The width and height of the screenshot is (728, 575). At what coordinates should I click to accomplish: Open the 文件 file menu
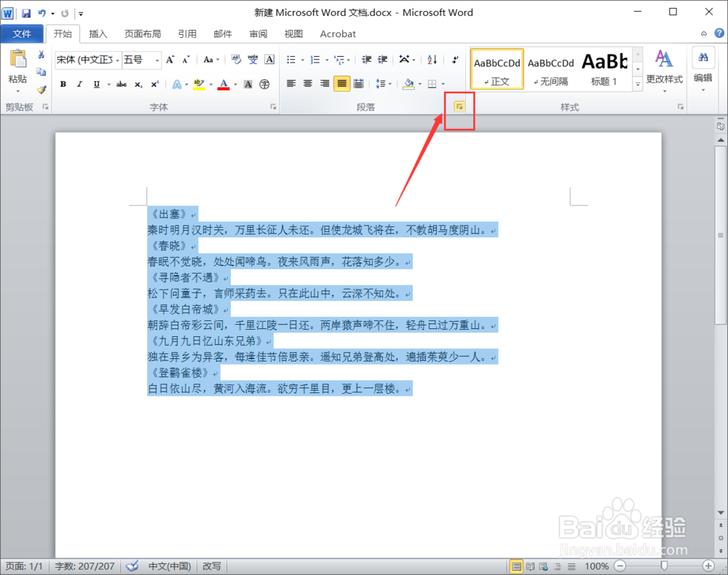(22, 33)
